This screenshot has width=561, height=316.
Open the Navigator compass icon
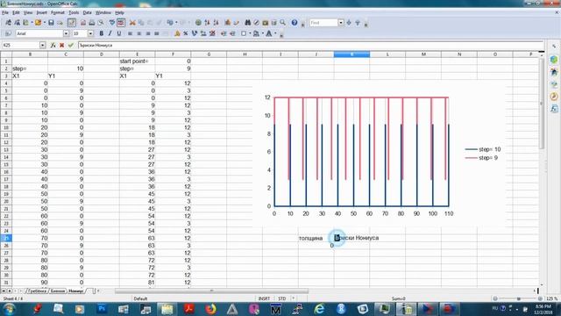click(x=256, y=23)
